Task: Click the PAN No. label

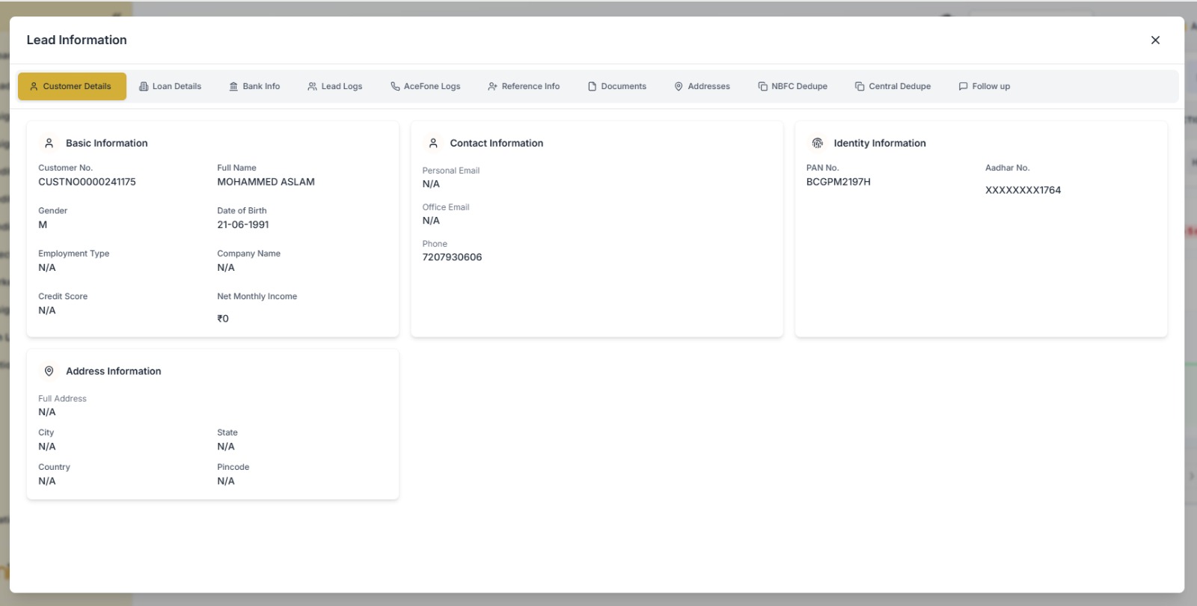Action: pyautogui.click(x=822, y=168)
